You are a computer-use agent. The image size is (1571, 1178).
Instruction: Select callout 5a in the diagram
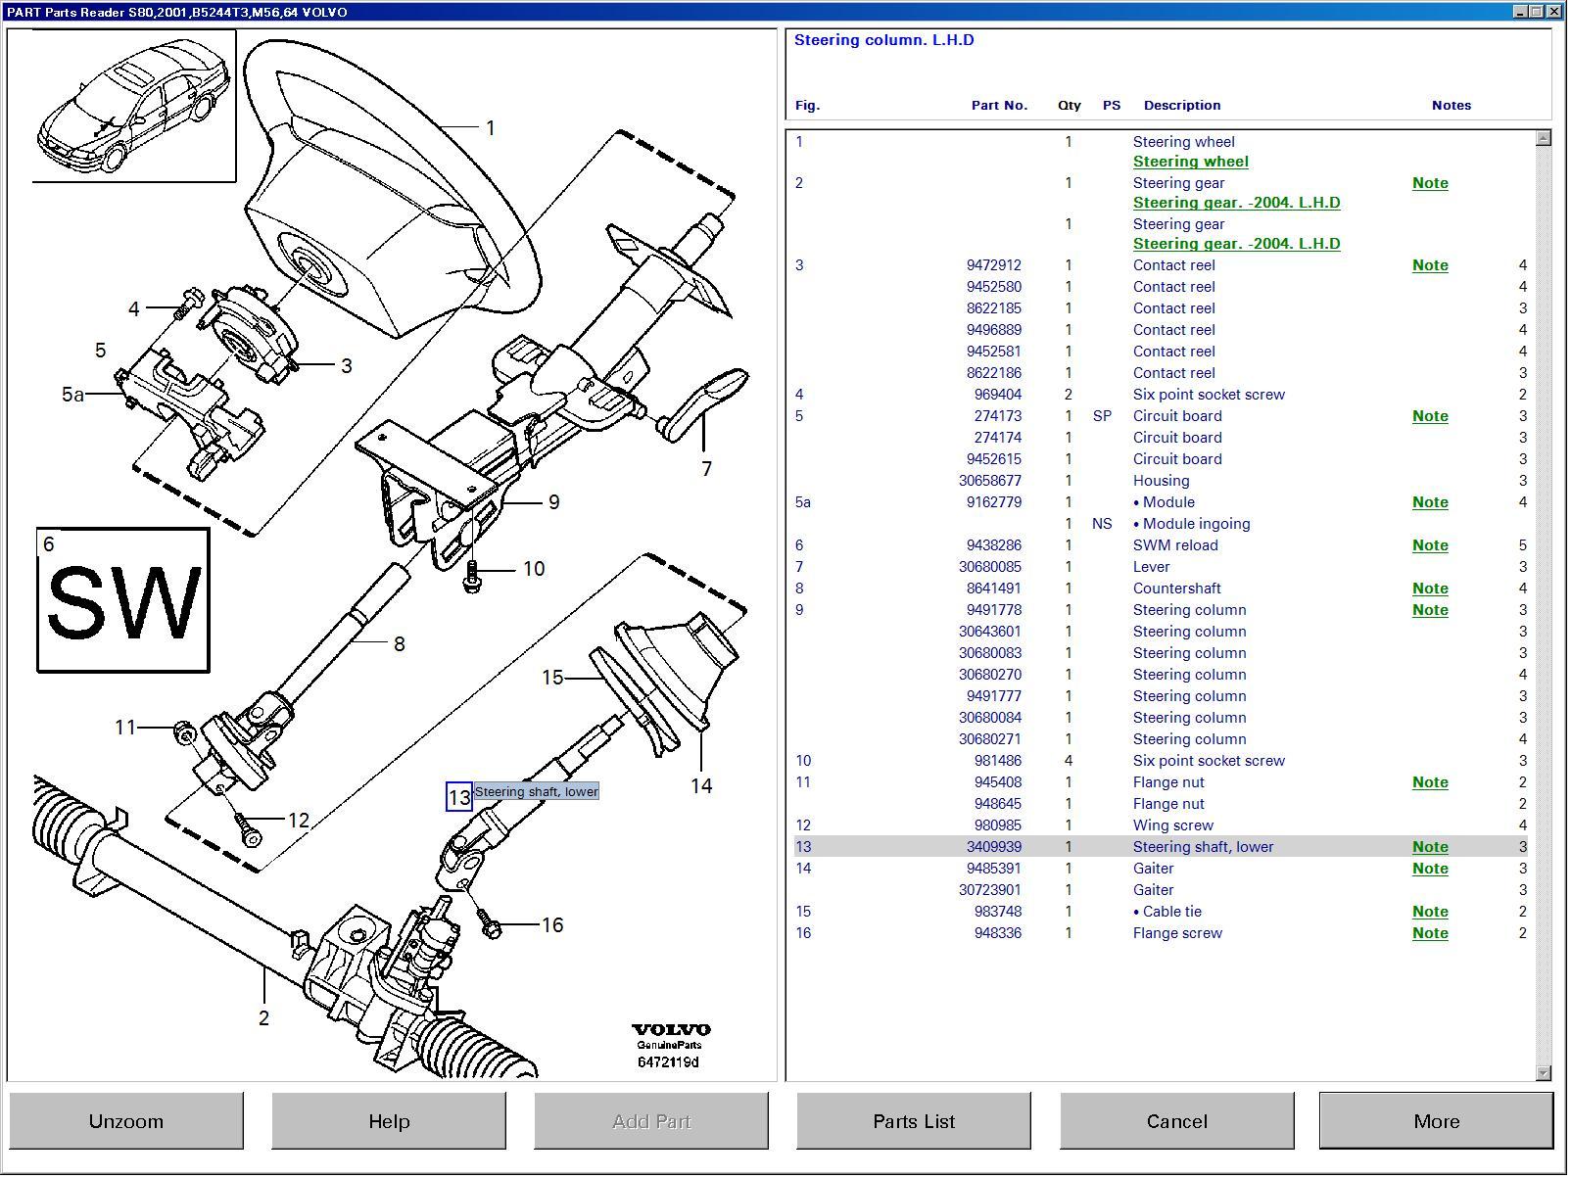(72, 395)
